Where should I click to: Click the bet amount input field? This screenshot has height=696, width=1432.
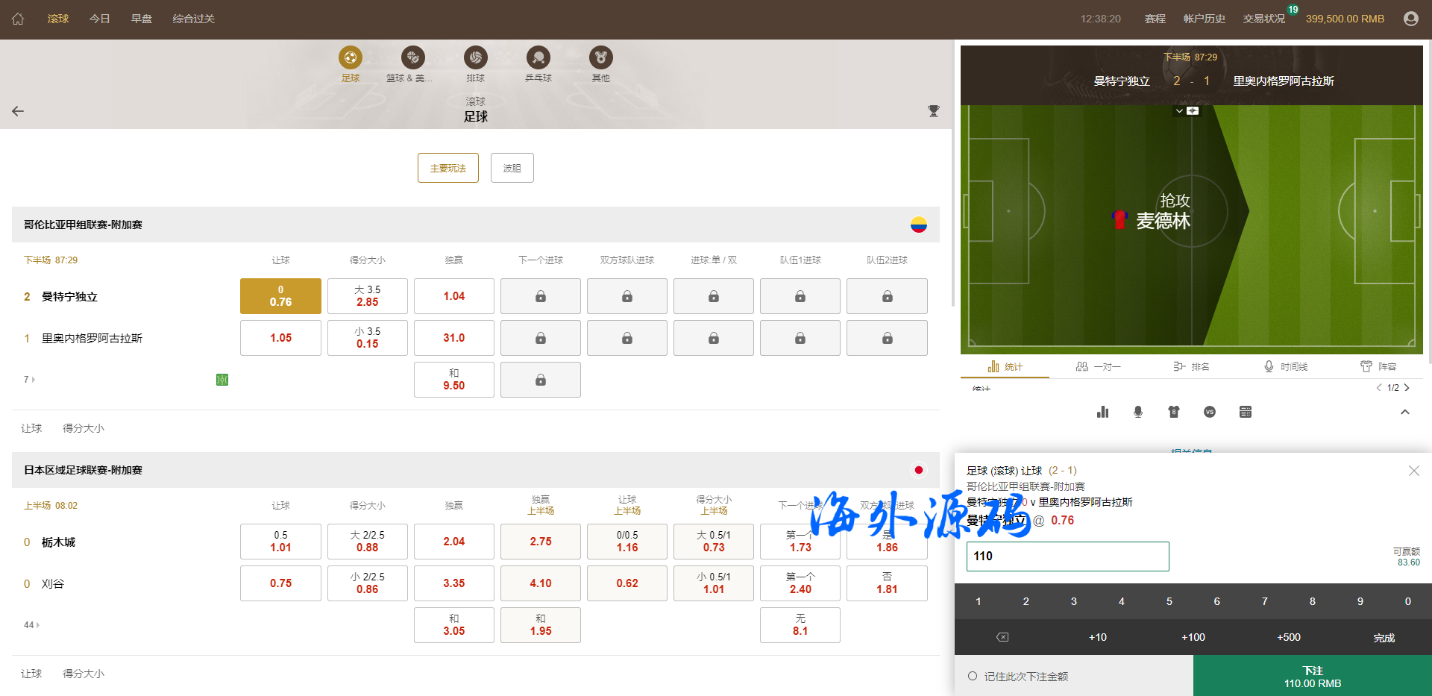1067,557
